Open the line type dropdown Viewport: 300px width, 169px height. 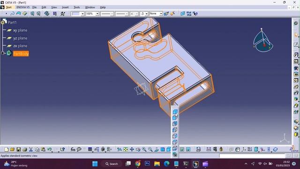click(x=127, y=14)
